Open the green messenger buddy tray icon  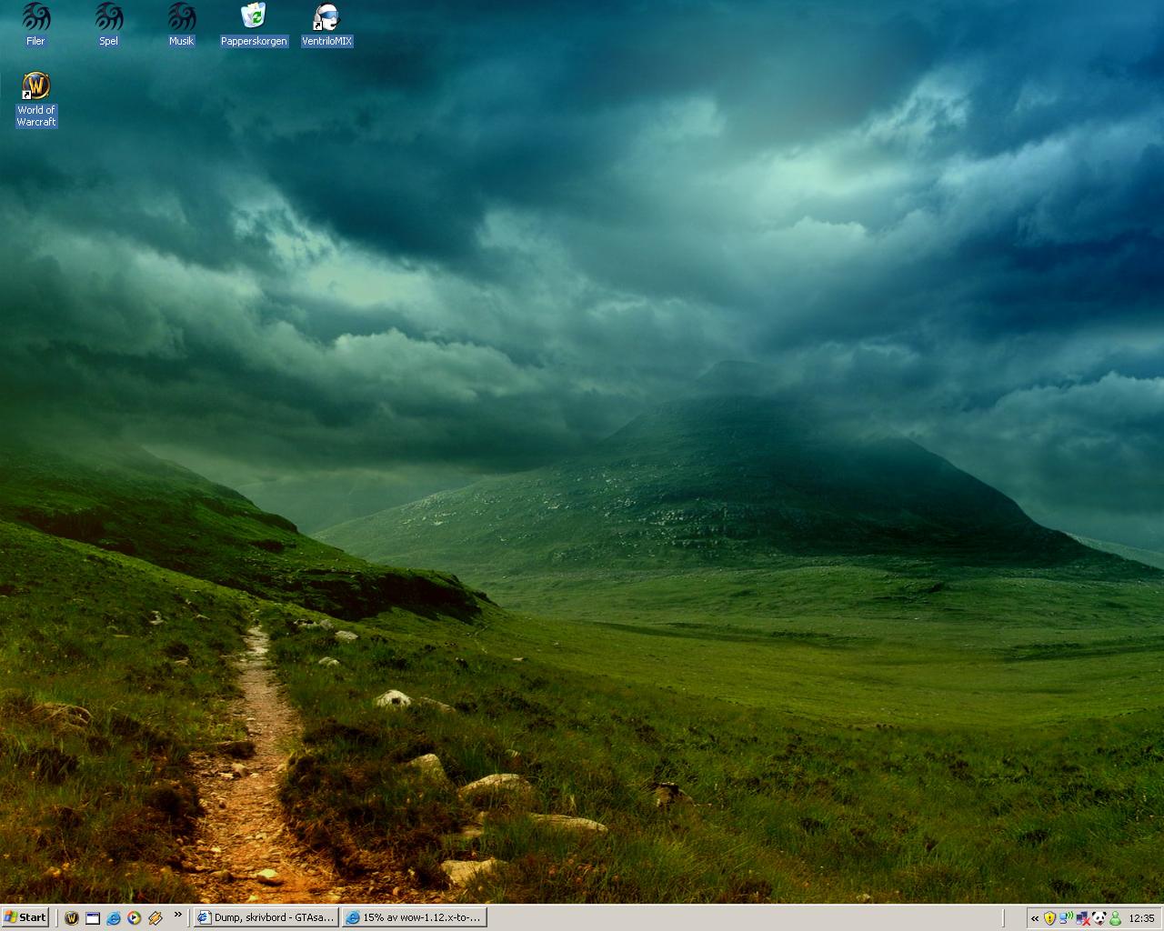coord(1115,918)
